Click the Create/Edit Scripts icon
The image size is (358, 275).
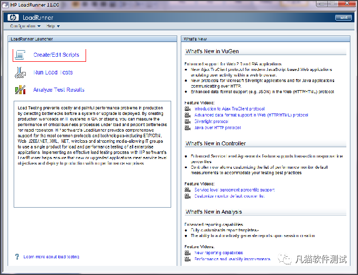click(20, 55)
